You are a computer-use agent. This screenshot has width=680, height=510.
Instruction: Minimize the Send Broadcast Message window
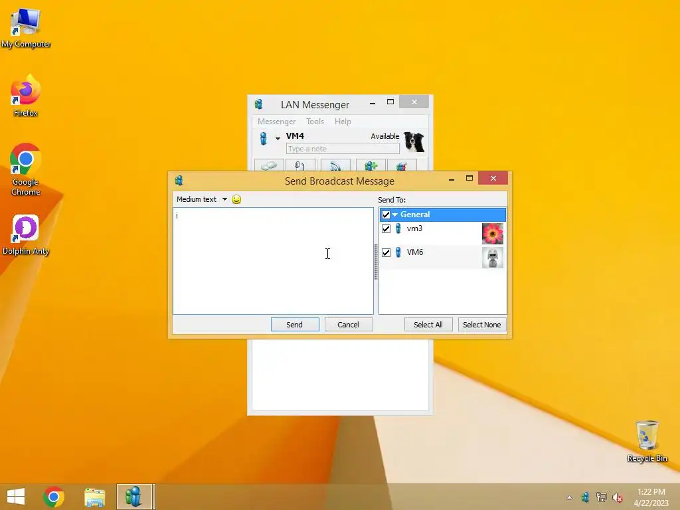pos(452,179)
